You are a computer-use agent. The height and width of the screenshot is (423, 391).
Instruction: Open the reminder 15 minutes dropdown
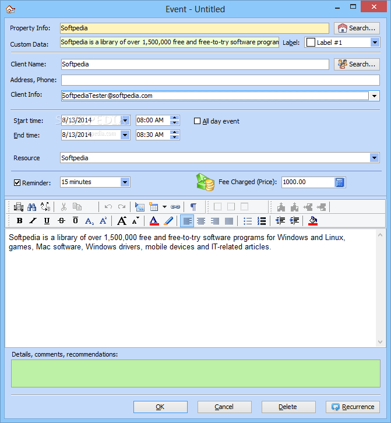point(125,182)
